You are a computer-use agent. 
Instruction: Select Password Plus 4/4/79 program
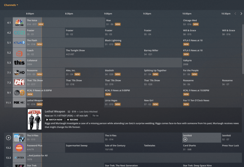46,148
